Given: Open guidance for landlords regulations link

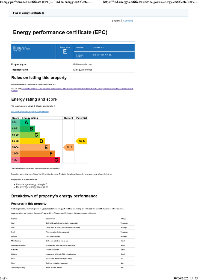Looking at the screenshot, I should (77, 90).
